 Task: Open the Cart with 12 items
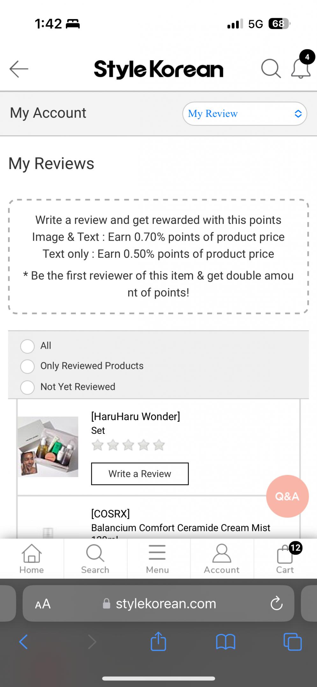click(285, 559)
